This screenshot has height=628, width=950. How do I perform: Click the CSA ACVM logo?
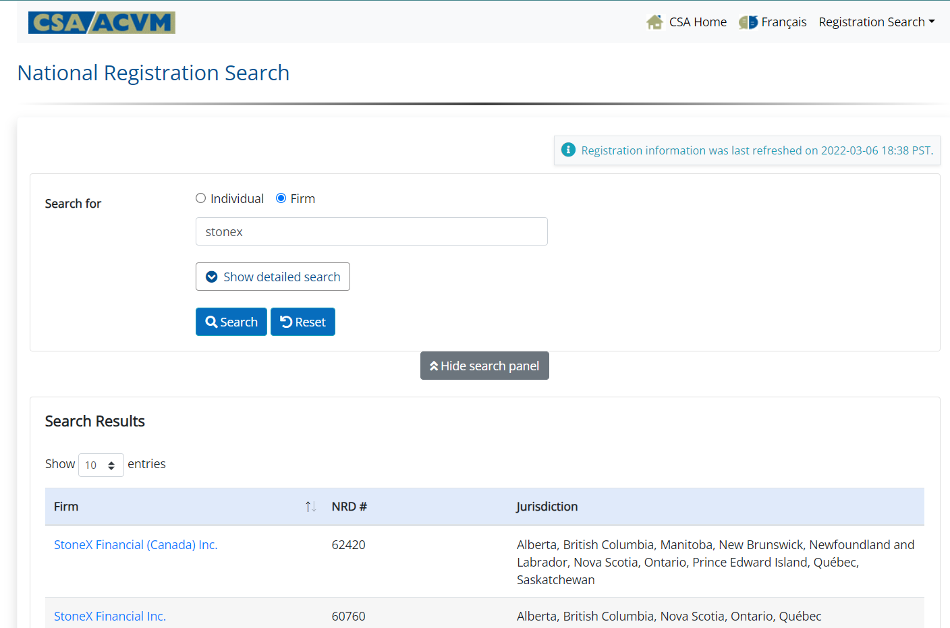coord(102,22)
